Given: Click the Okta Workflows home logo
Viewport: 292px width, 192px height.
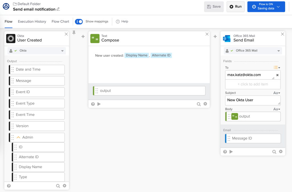Looking at the screenshot, I should click(x=6, y=7).
